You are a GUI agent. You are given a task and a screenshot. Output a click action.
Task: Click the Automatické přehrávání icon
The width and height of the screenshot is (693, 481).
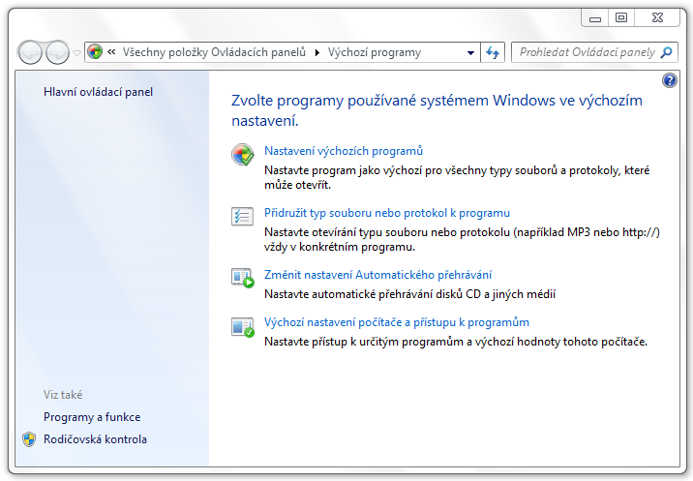pyautogui.click(x=243, y=278)
